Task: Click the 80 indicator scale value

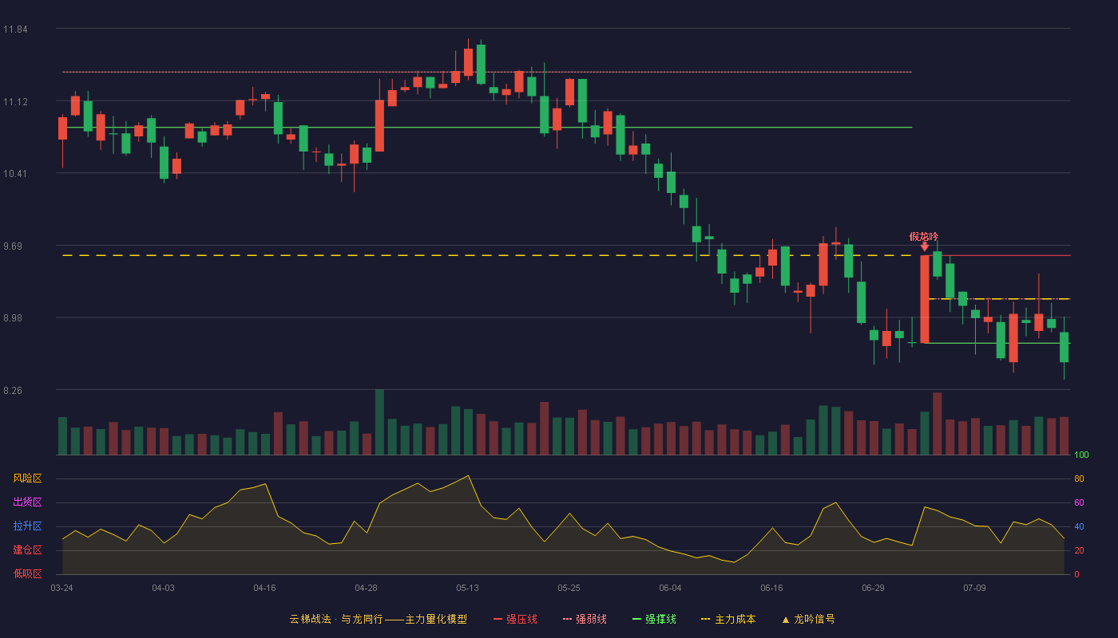Action: [x=1078, y=478]
